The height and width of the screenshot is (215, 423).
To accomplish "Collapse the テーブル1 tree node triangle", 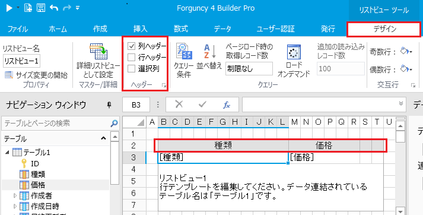I will coord(7,152).
